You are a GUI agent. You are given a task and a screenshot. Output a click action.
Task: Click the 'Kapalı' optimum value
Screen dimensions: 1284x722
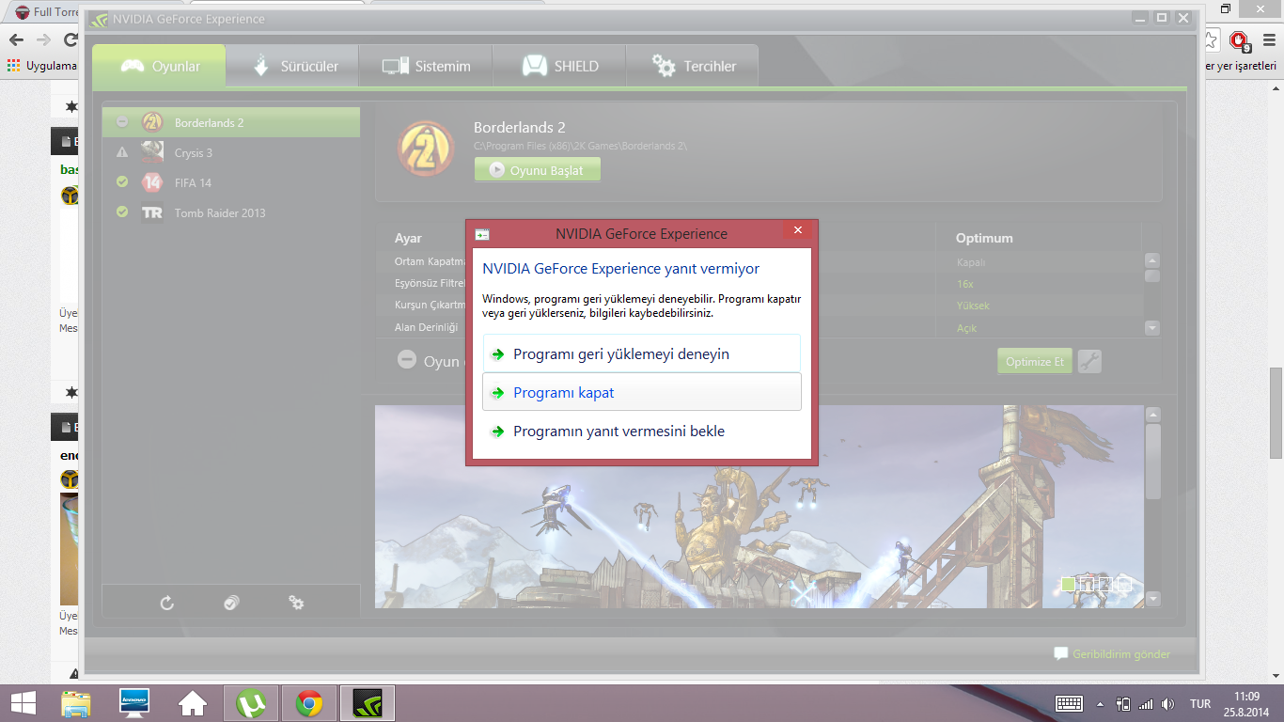coord(971,262)
